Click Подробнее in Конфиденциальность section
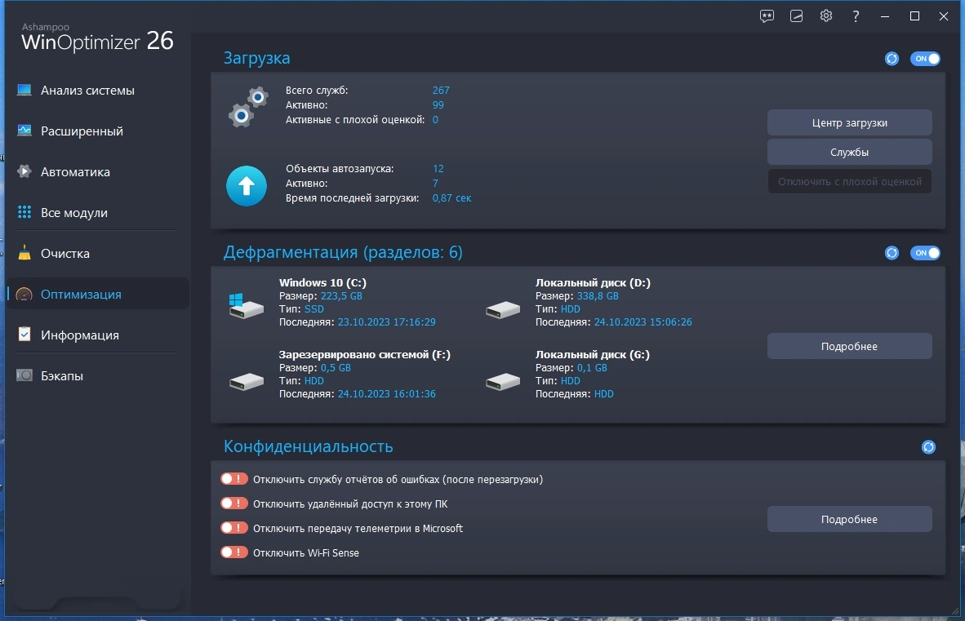 [x=849, y=519]
